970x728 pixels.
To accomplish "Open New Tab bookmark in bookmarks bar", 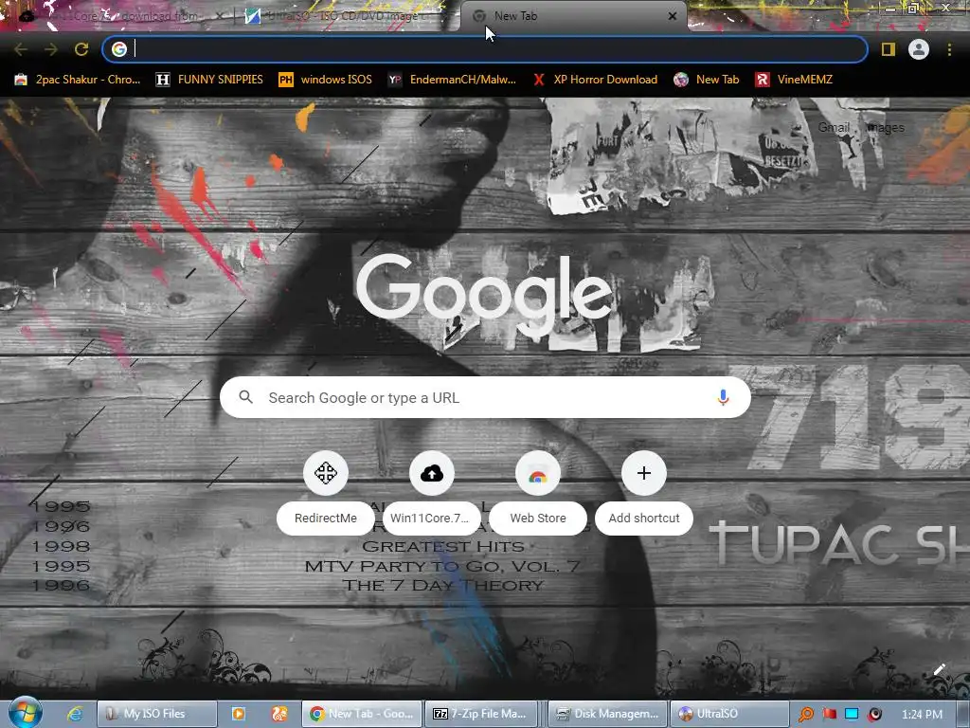I will (x=707, y=80).
